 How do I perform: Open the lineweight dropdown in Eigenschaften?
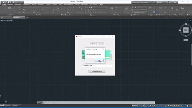click(x=141, y=10)
